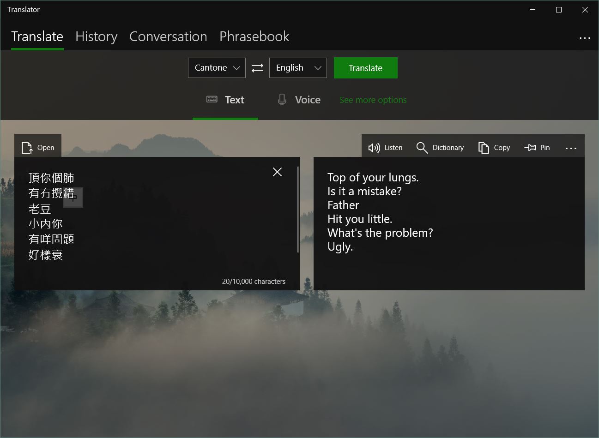Switch to the Conversation tab

click(x=168, y=36)
